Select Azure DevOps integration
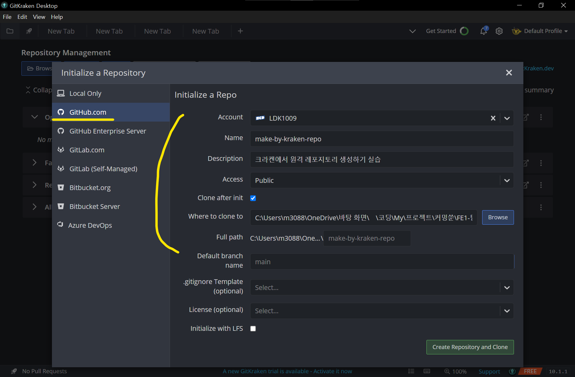Viewport: 575px width, 377px height. [111, 225]
